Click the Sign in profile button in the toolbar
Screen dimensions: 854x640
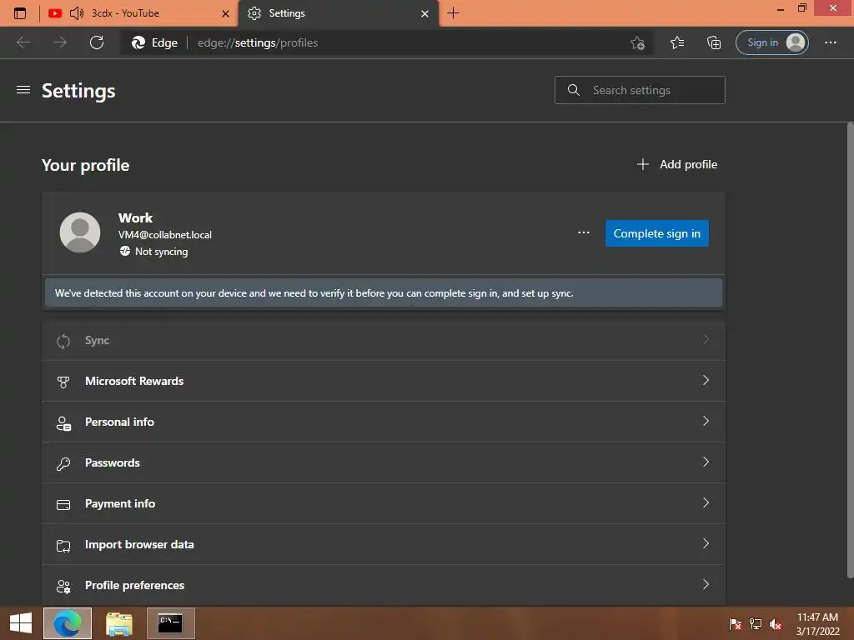pyautogui.click(x=771, y=42)
